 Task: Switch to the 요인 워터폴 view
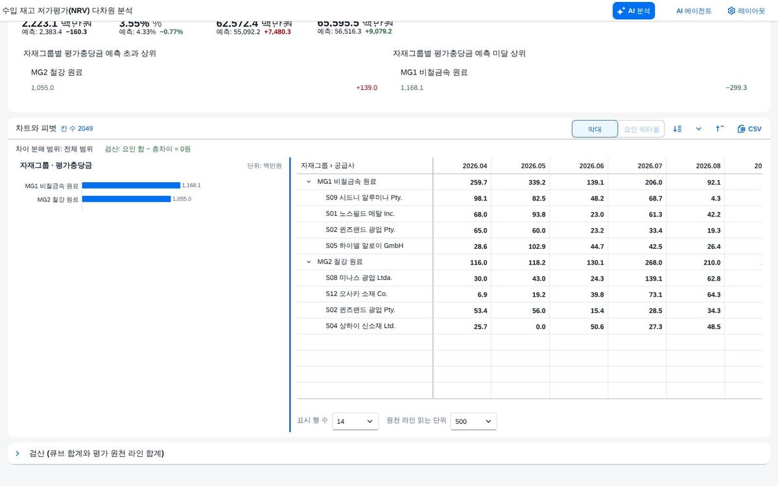[641, 129]
